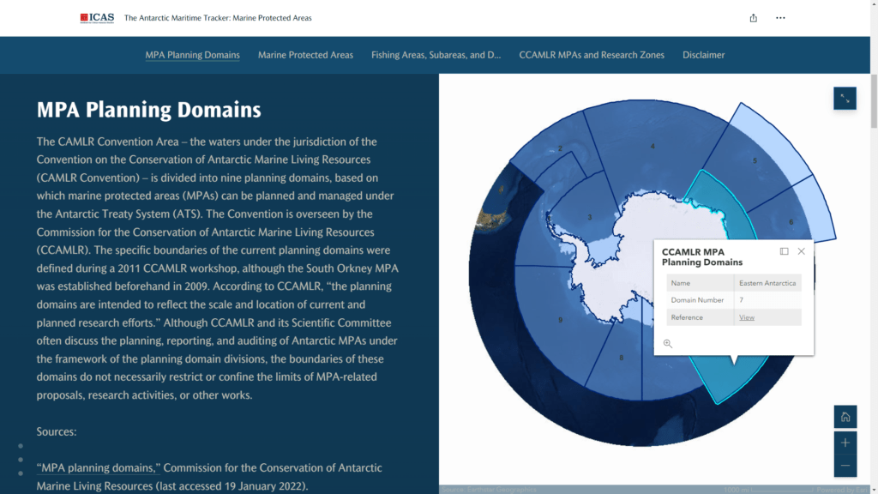Screen dimensions: 878x494
Task: Click the popup title CCAMLR MPA Planning Domains
Action: tap(702, 257)
